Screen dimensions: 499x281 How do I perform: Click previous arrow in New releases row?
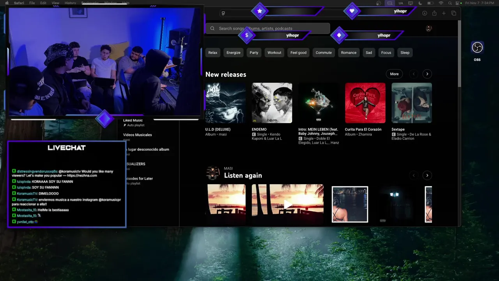coord(414,74)
